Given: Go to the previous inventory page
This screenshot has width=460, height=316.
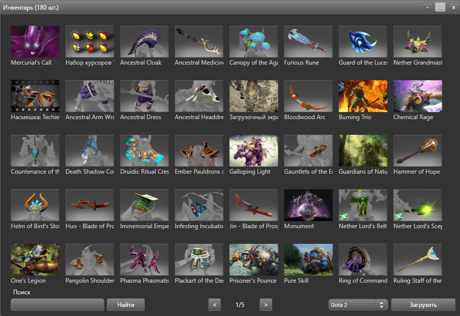Looking at the screenshot, I should click(215, 304).
